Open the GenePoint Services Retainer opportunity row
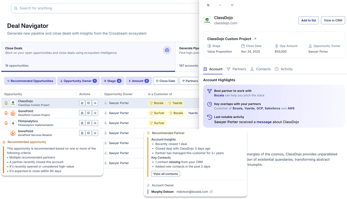The width and height of the screenshot is (347, 199). click(100, 133)
